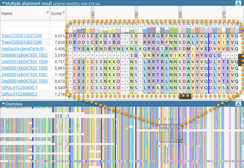Click the alignment vertical scrollbar thumb
This screenshot has width=244, height=168.
pos(240,60)
